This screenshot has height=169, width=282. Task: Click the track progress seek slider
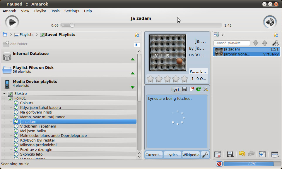pos(141,25)
